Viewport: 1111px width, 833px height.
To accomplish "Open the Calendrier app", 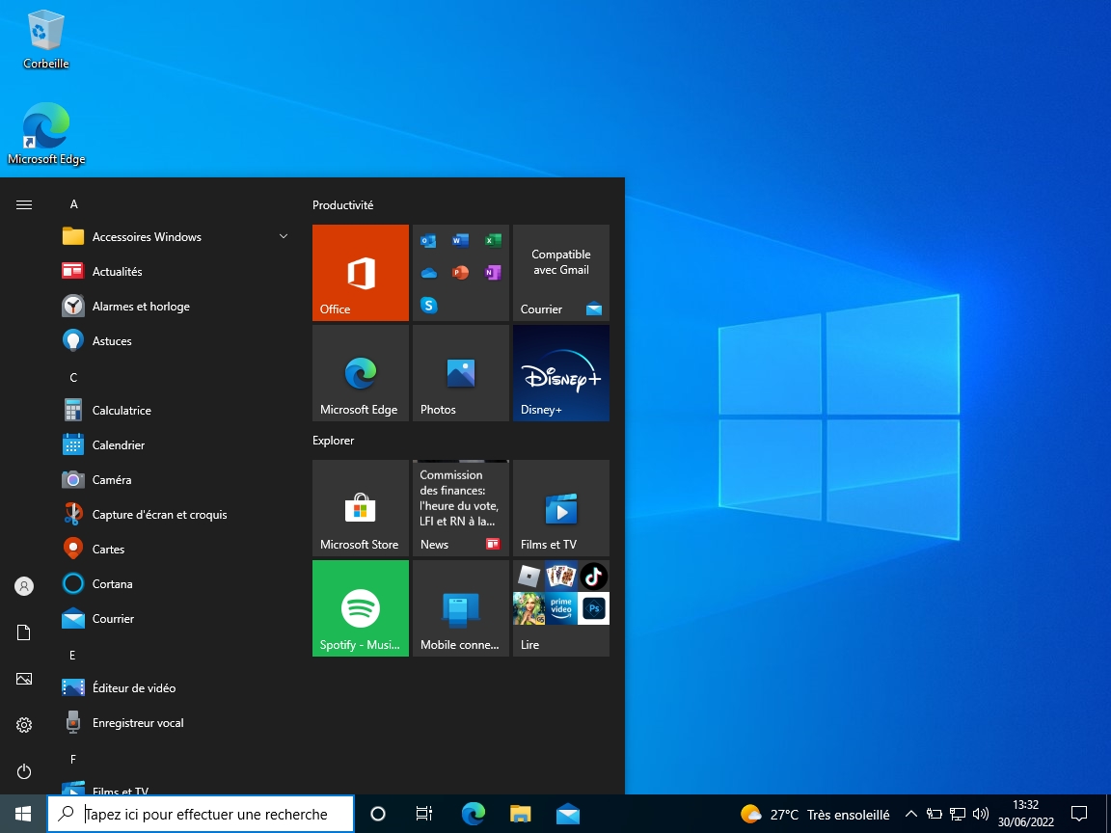I will click(x=176, y=444).
